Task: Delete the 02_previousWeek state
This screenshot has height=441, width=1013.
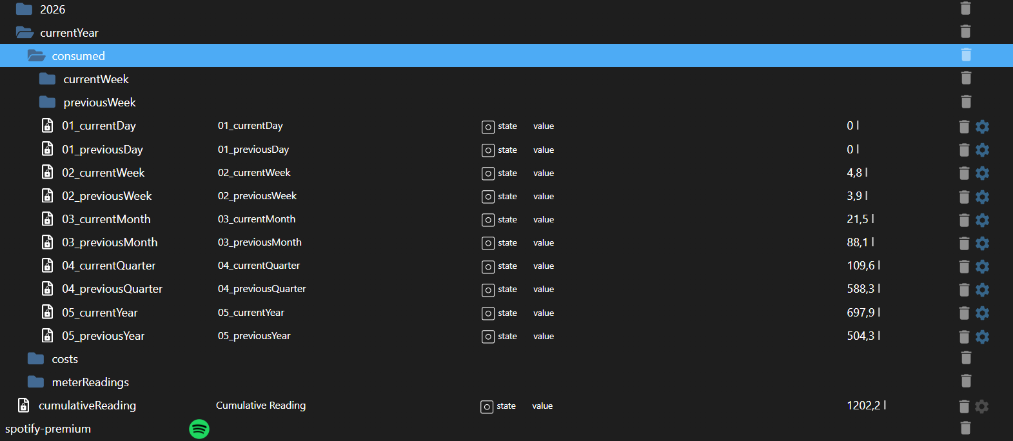Action: [x=964, y=197]
